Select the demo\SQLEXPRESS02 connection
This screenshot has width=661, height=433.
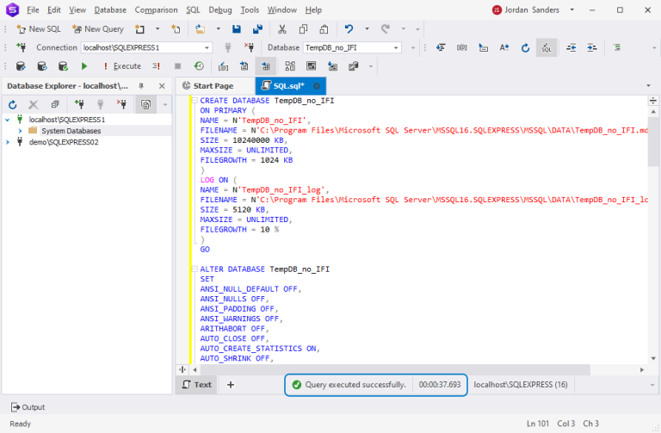pyautogui.click(x=64, y=143)
